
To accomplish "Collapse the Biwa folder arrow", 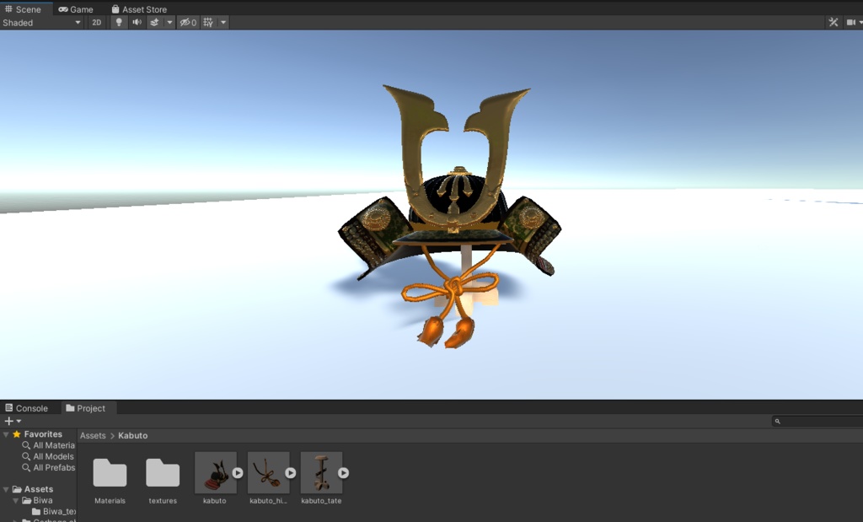I will tap(16, 501).
